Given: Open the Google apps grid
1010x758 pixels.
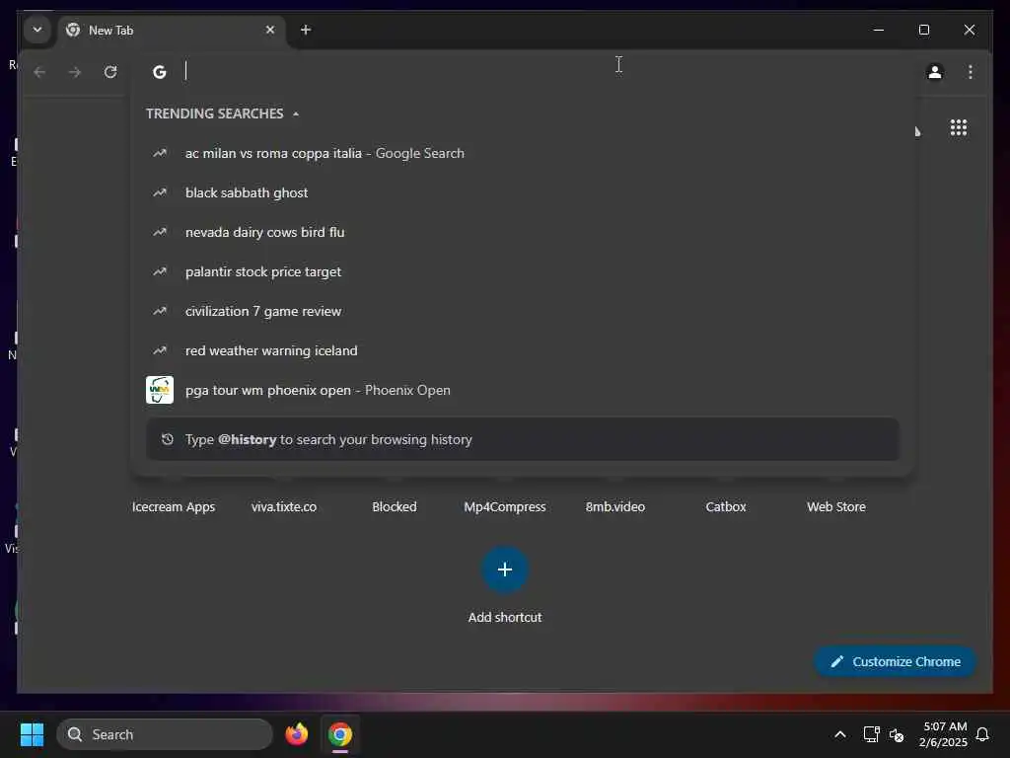Looking at the screenshot, I should pyautogui.click(x=959, y=127).
